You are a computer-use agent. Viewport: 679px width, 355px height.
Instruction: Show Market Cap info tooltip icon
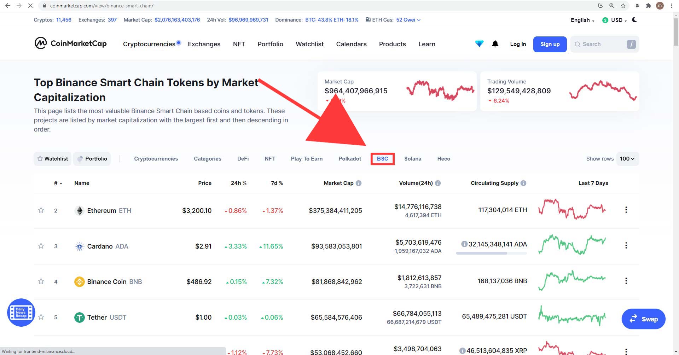(359, 183)
